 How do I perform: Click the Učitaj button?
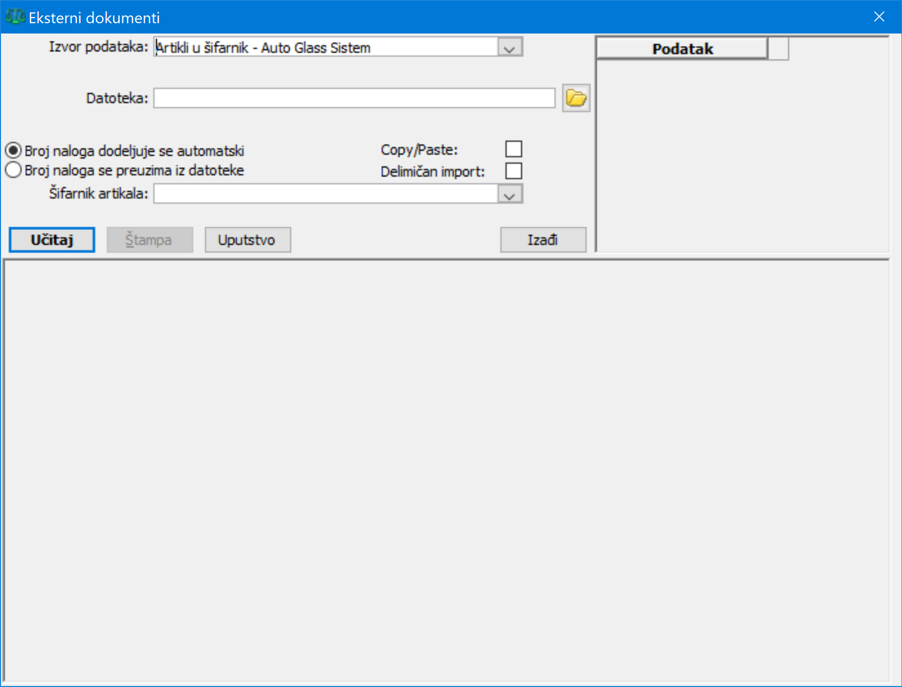point(52,240)
